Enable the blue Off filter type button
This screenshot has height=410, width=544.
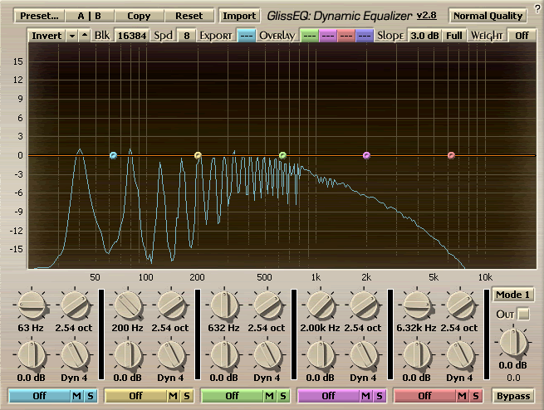(40, 396)
